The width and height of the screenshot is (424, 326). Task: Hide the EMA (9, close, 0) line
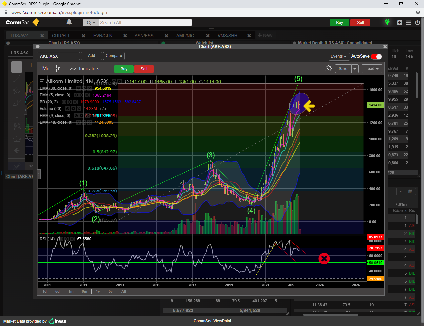[x=76, y=116]
